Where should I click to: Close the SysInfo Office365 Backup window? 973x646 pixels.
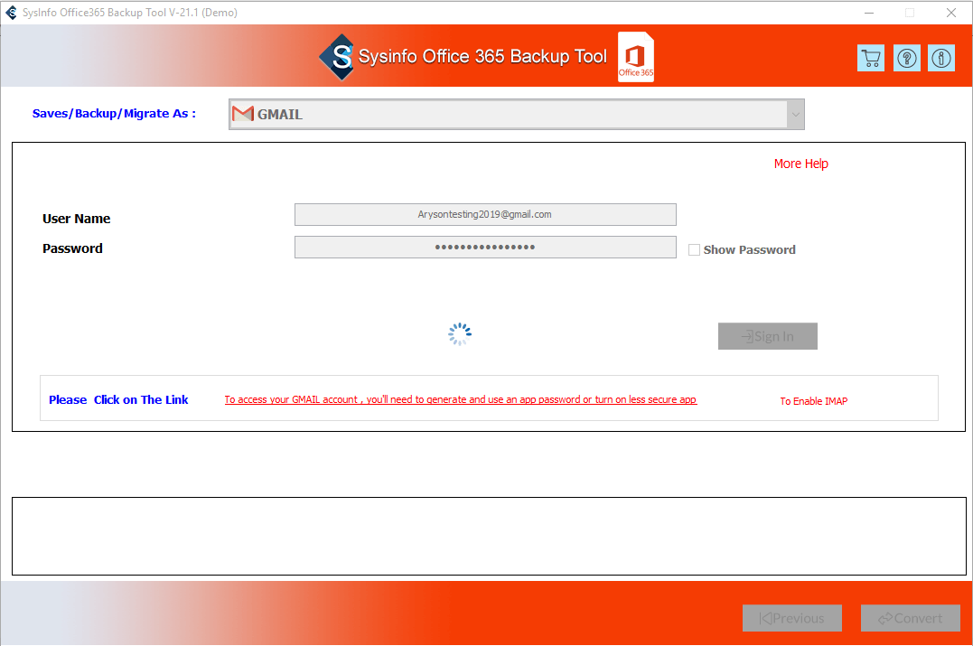[x=950, y=13]
